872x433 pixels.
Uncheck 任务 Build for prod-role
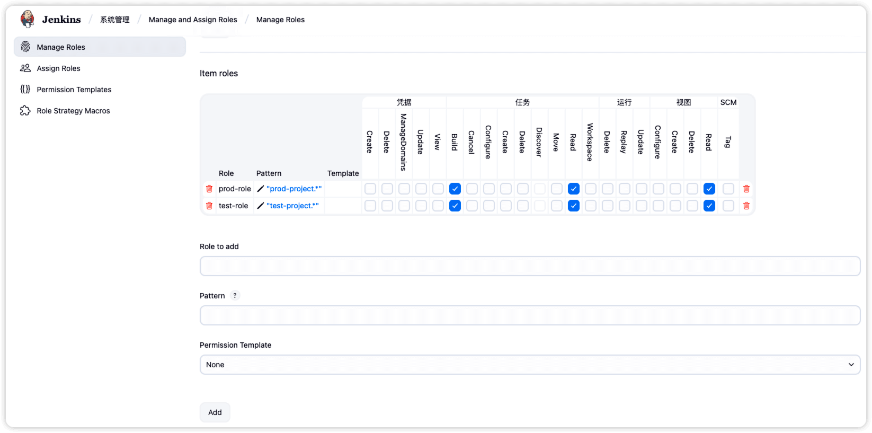455,189
